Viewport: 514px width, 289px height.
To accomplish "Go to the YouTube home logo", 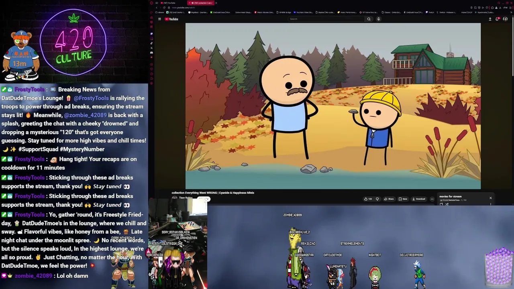I will (x=171, y=19).
